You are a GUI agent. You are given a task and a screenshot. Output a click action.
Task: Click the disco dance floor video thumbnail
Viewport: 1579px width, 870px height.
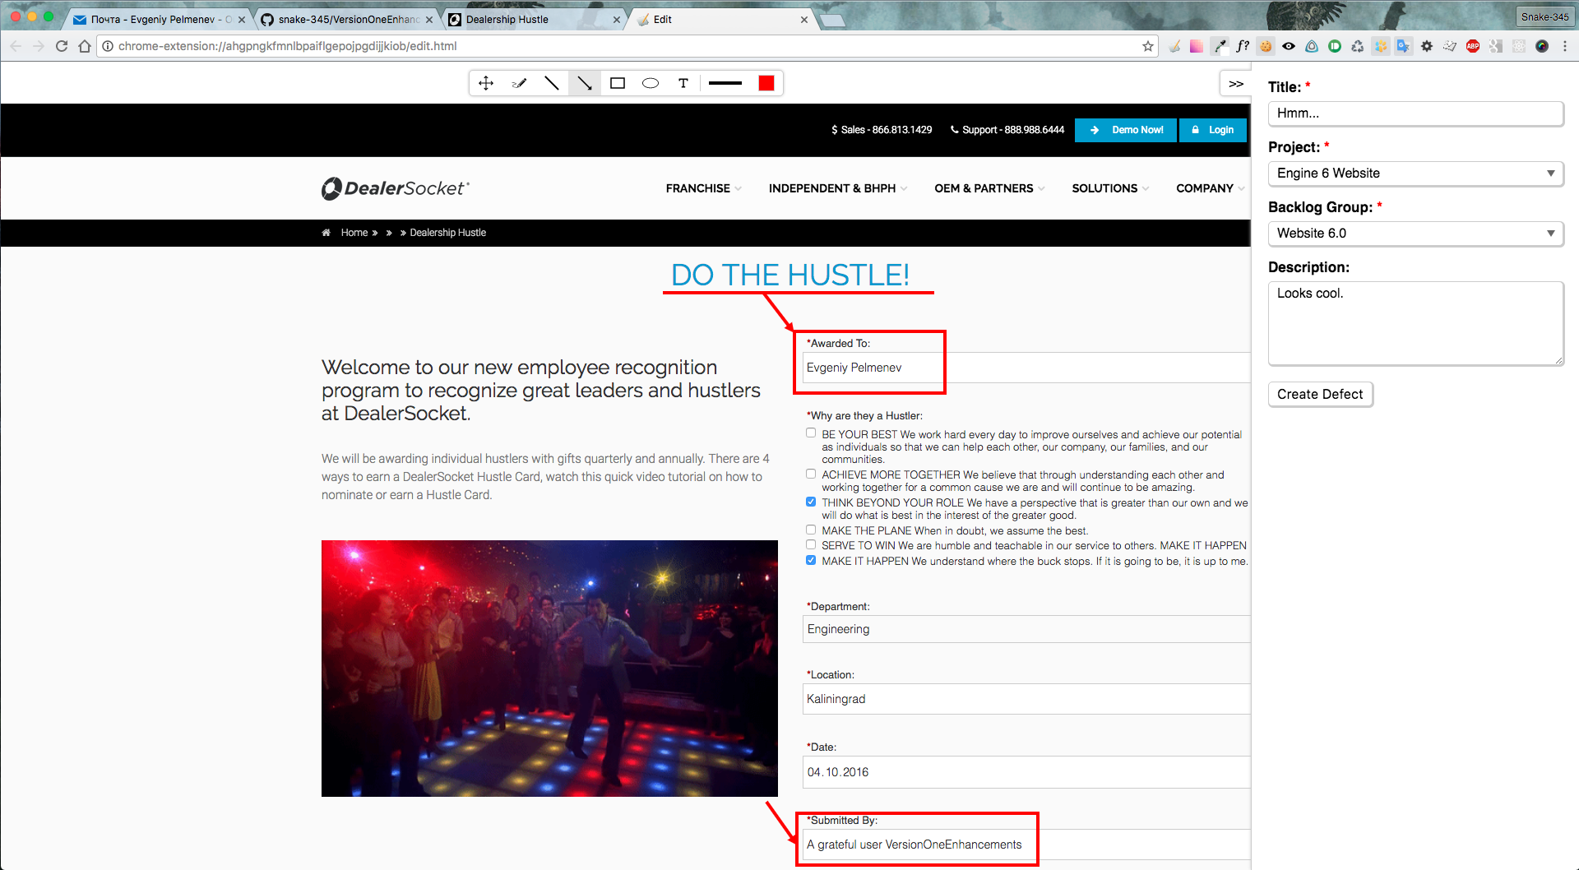tap(549, 669)
